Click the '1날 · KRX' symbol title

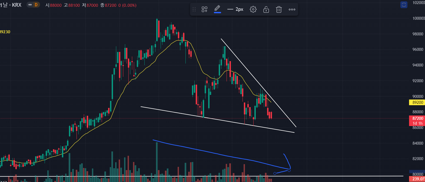point(11,5)
